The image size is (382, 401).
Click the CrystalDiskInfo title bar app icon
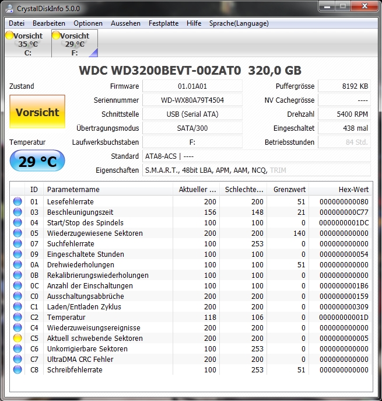point(10,9)
